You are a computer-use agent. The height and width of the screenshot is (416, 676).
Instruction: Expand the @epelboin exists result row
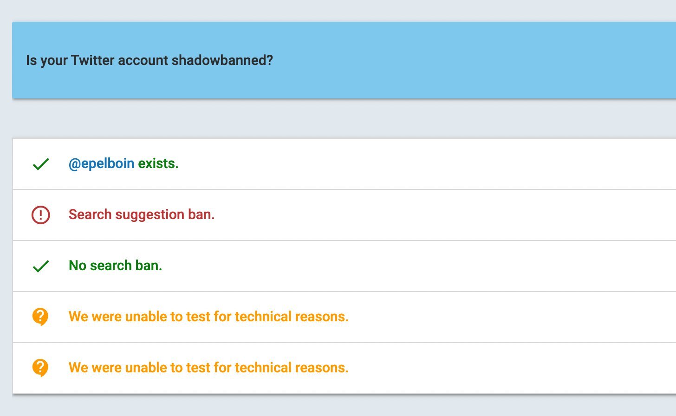pos(418,164)
